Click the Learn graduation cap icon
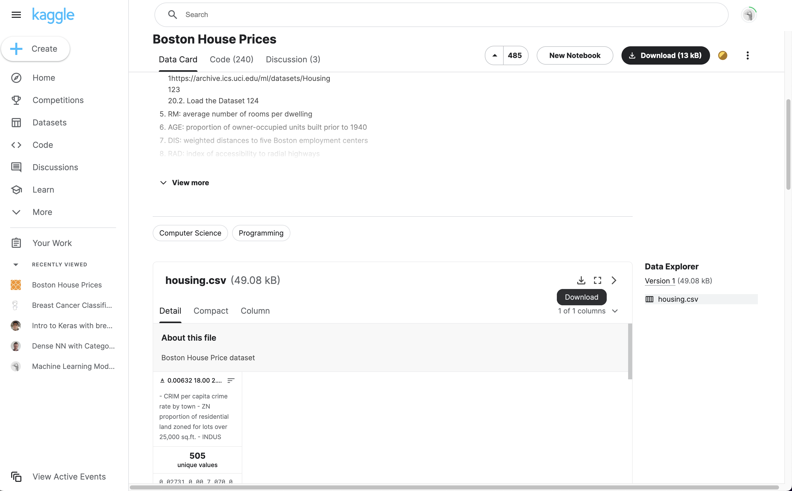792x491 pixels. click(x=16, y=190)
